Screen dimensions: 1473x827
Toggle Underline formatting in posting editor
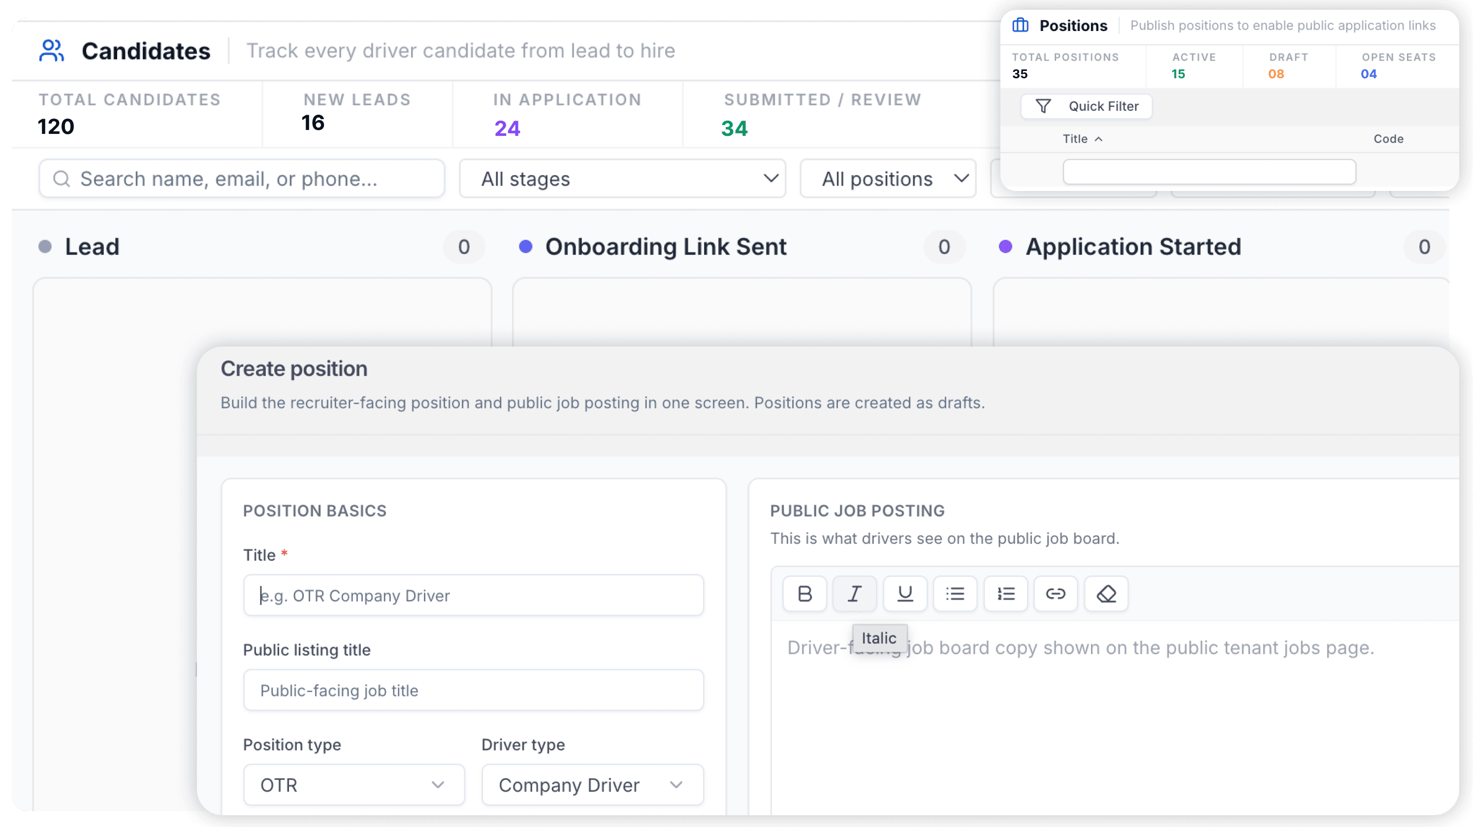point(904,594)
